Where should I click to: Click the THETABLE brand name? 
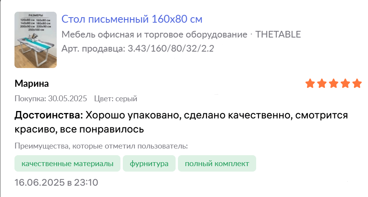(x=278, y=34)
